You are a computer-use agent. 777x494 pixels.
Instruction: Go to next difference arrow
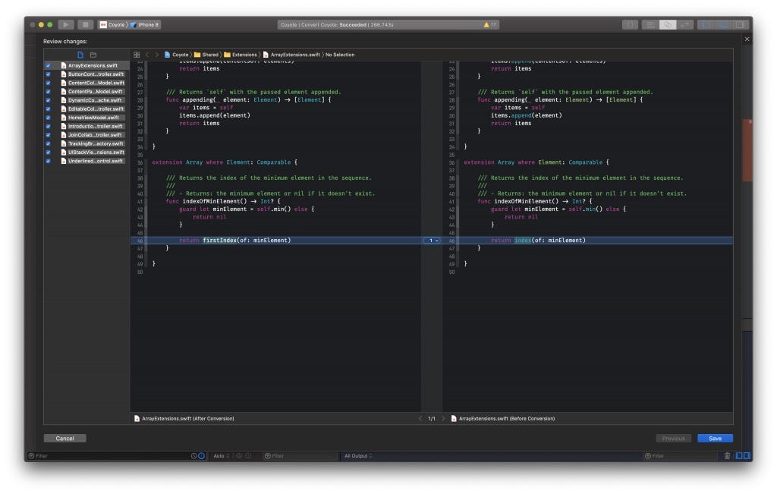pos(443,419)
